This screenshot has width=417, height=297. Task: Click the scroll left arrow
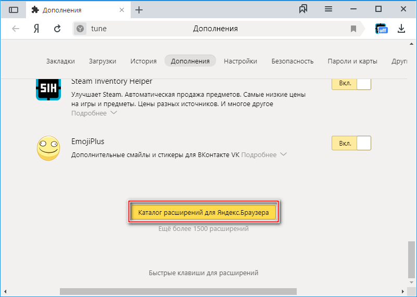pos(5,291)
